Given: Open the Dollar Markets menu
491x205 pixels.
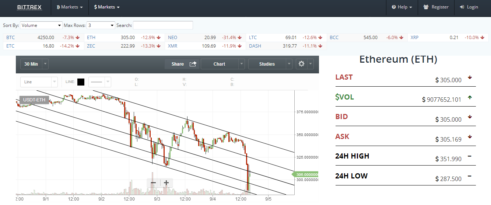Looking at the screenshot, I should point(107,7).
